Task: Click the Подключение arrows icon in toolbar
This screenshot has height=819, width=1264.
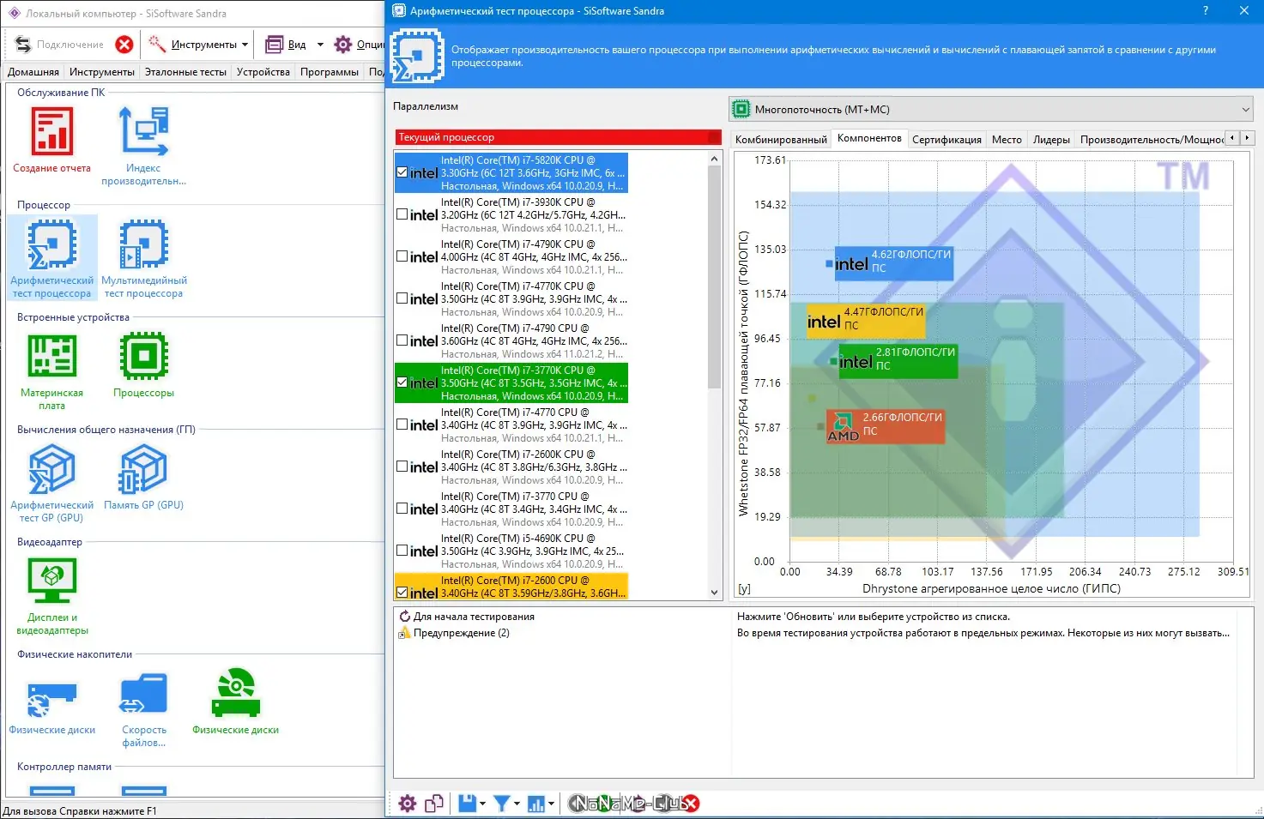Action: (23, 45)
